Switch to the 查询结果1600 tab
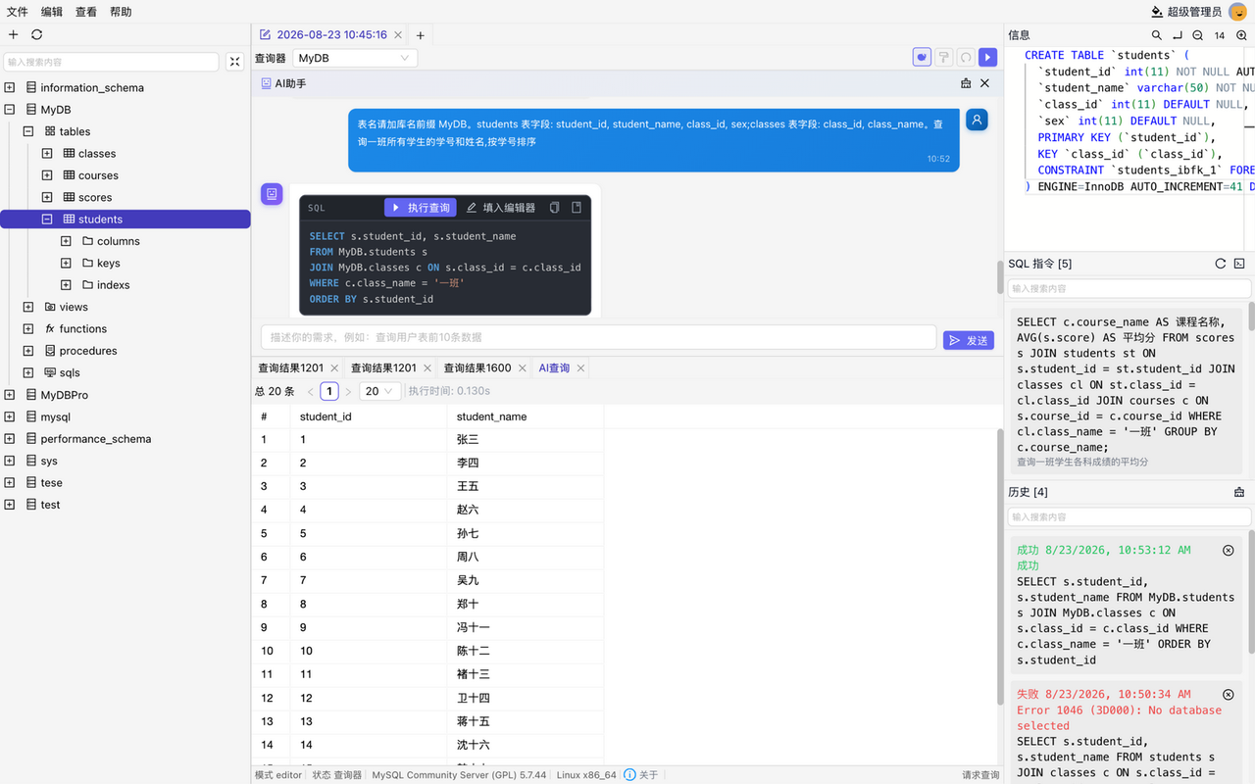 coord(477,368)
